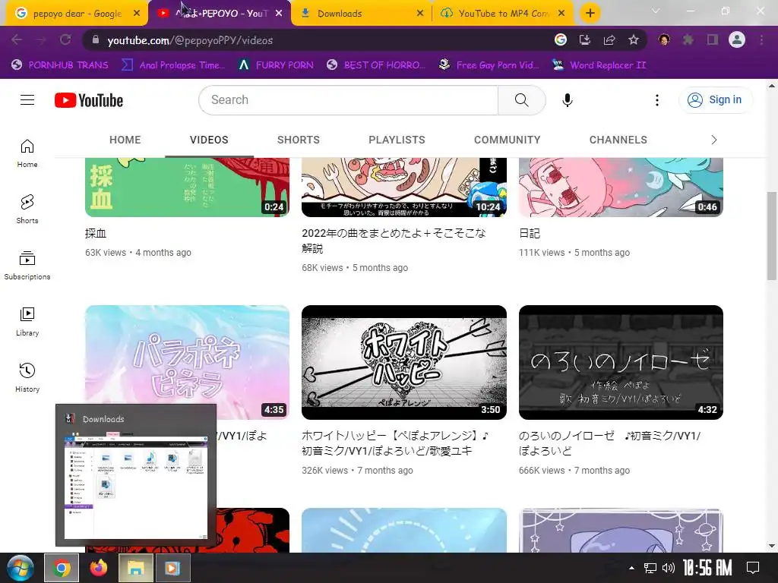
Task: Open YouTube hamburger guide menu
Action: pyautogui.click(x=27, y=100)
